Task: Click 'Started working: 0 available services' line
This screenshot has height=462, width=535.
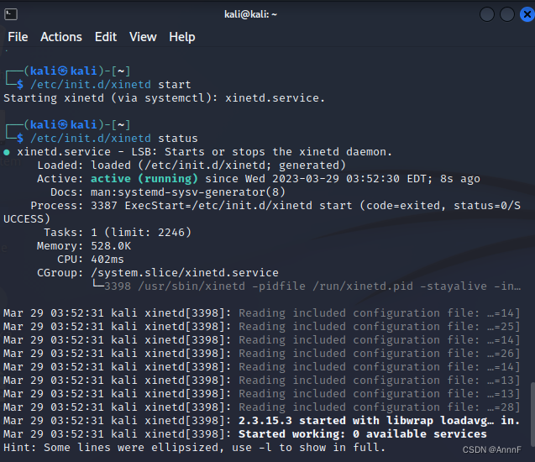Action: (x=245, y=434)
